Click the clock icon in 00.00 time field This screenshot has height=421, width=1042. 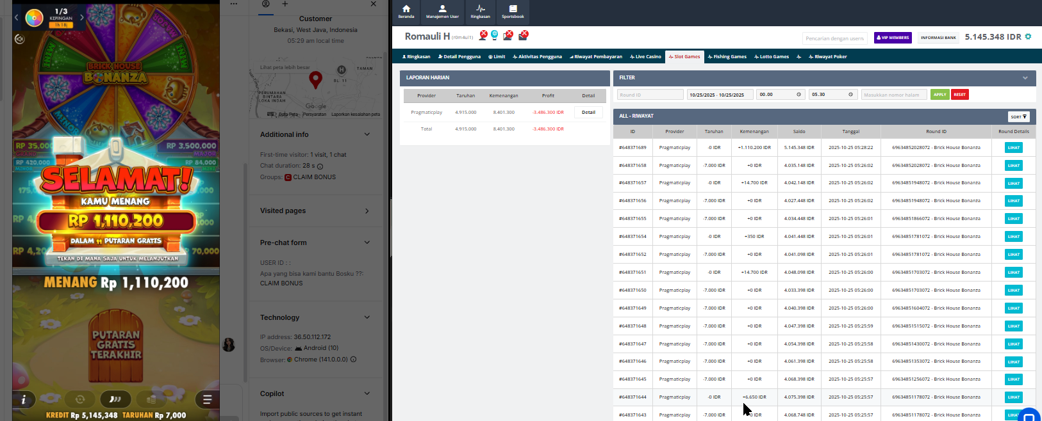[x=798, y=95]
